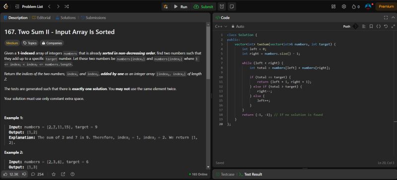Open the user profile avatar
This screenshot has height=180, width=397.
click(368, 6)
